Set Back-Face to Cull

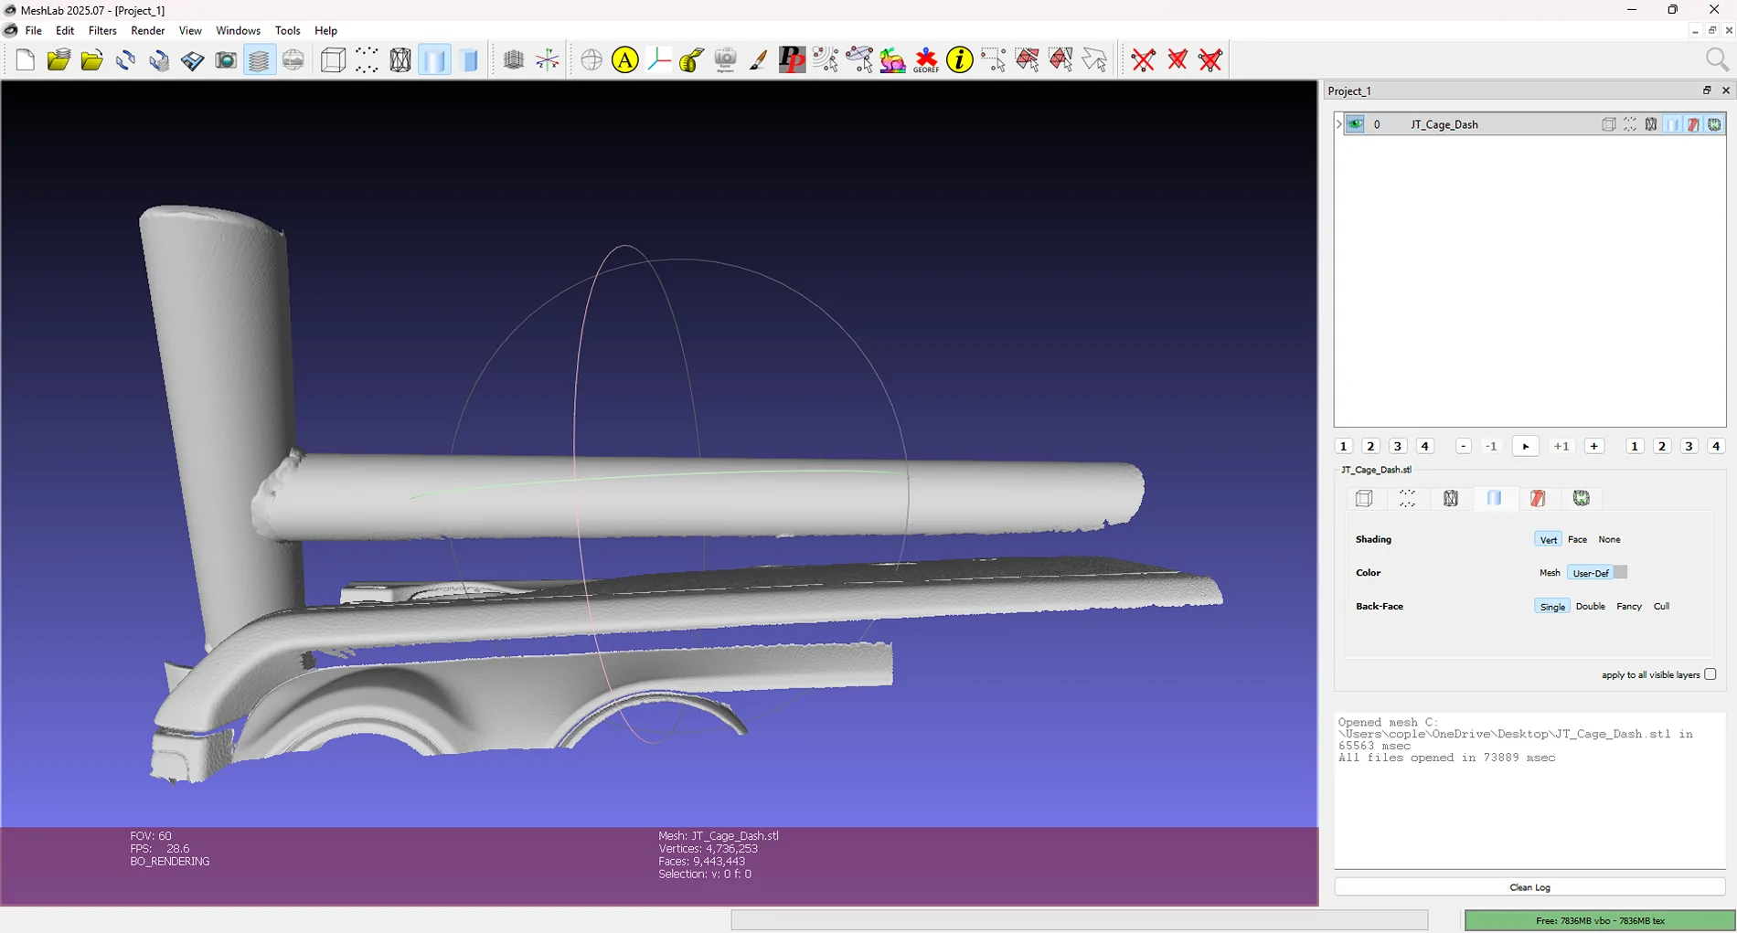tap(1661, 607)
